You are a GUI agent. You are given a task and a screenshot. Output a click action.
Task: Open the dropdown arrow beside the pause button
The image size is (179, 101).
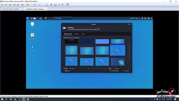30,5
